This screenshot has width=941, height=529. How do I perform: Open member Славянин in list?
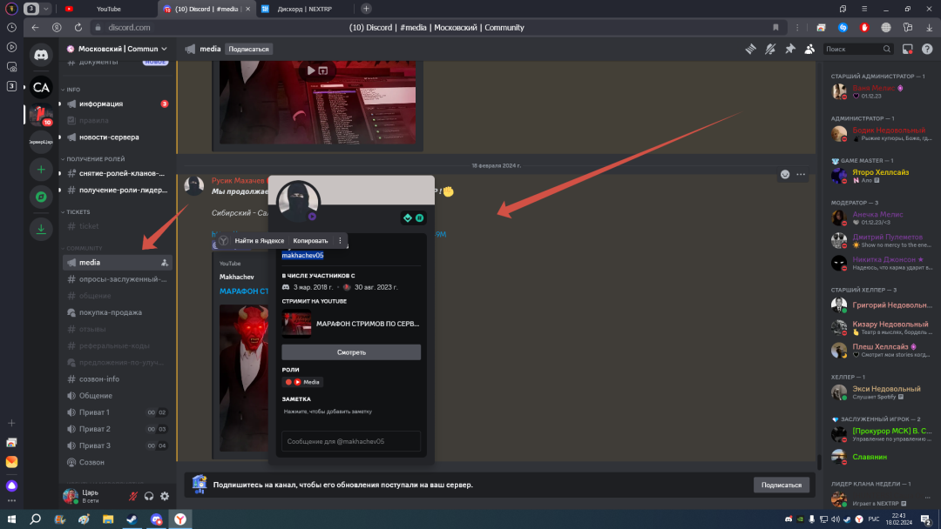coord(880,457)
